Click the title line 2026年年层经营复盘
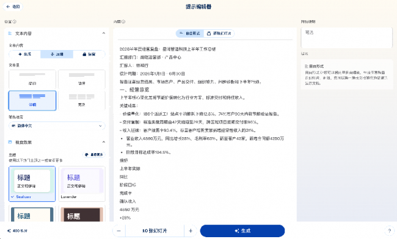The image size is (397, 239). tap(167, 49)
